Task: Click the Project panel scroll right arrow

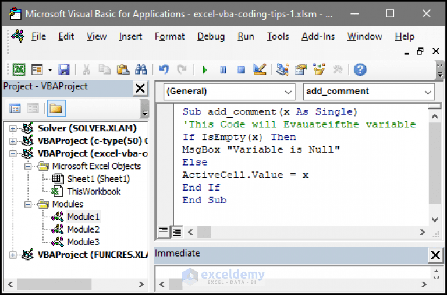Action: (x=141, y=285)
